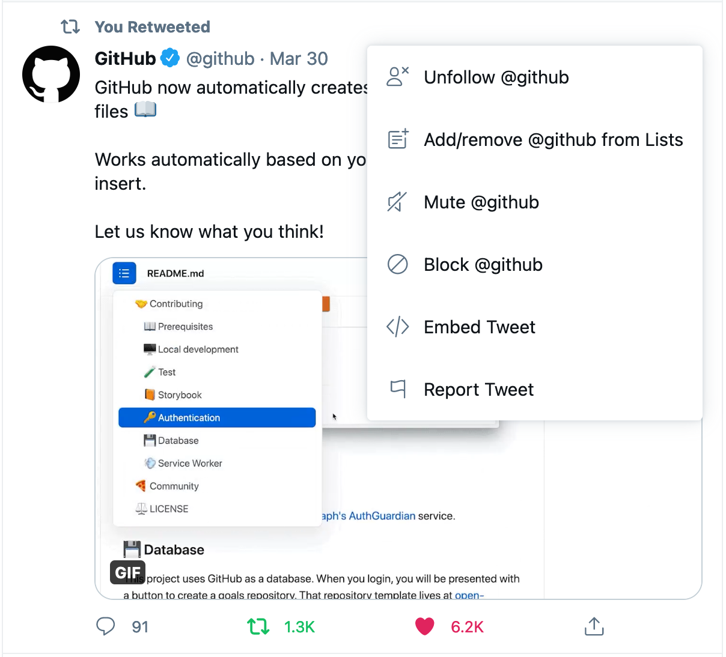Click the blue verified badge
This screenshot has width=726, height=657.
[171, 58]
